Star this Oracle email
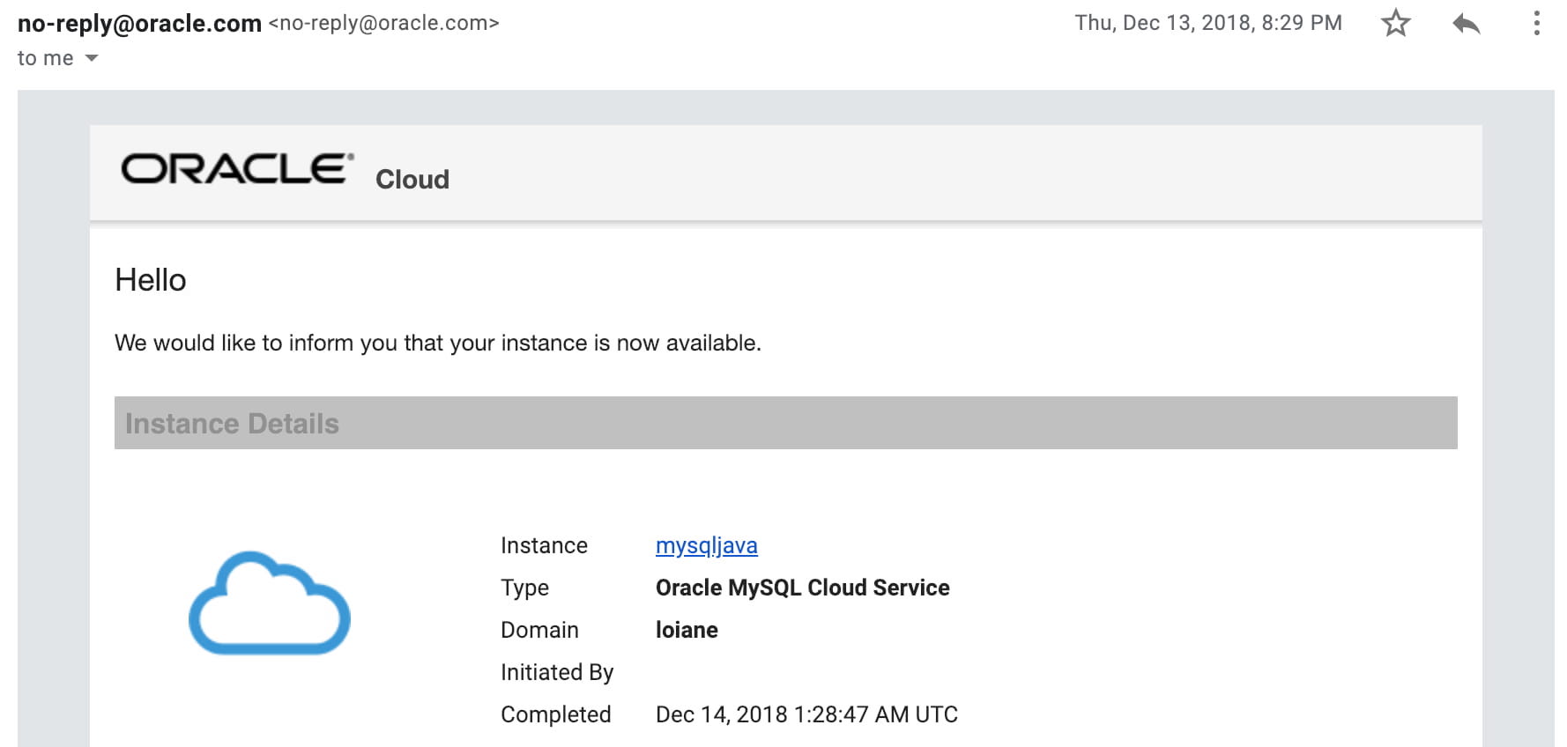 [1395, 23]
